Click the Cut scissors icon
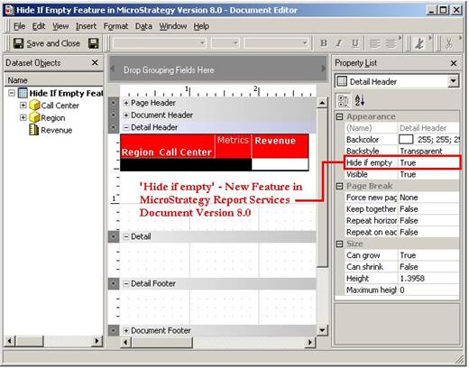The width and height of the screenshot is (469, 368). (x=448, y=43)
